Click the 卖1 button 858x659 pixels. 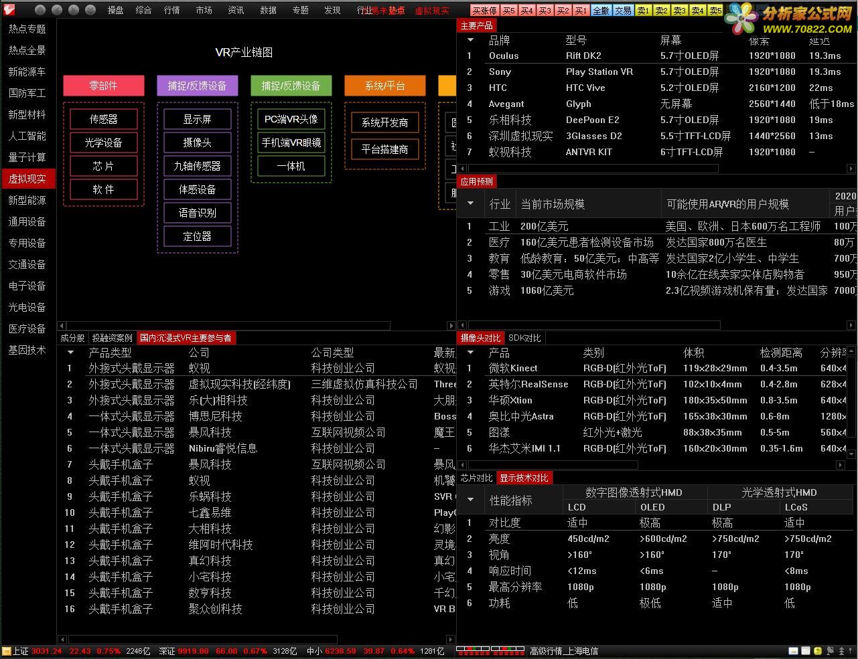click(644, 11)
